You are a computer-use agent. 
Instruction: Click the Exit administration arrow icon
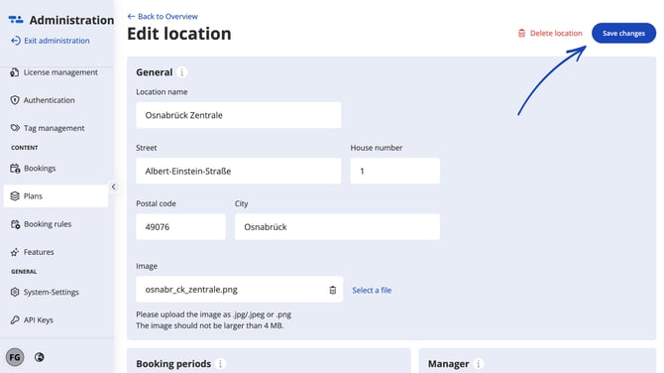point(15,41)
